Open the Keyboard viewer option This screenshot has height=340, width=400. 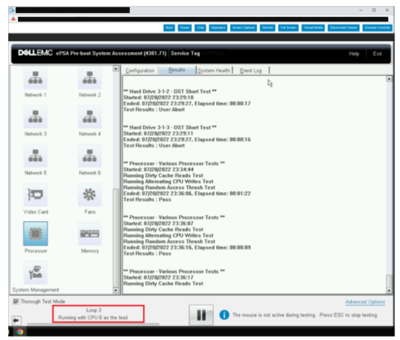click(x=218, y=28)
